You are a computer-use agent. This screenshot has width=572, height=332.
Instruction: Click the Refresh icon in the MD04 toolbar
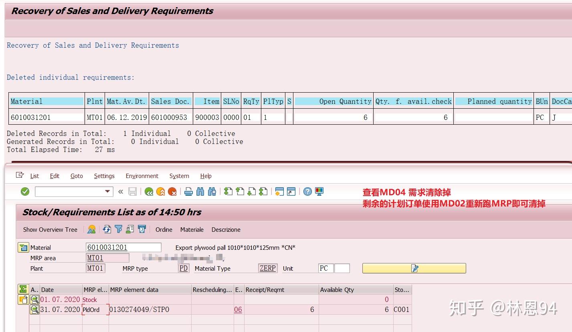pyautogui.click(x=107, y=229)
